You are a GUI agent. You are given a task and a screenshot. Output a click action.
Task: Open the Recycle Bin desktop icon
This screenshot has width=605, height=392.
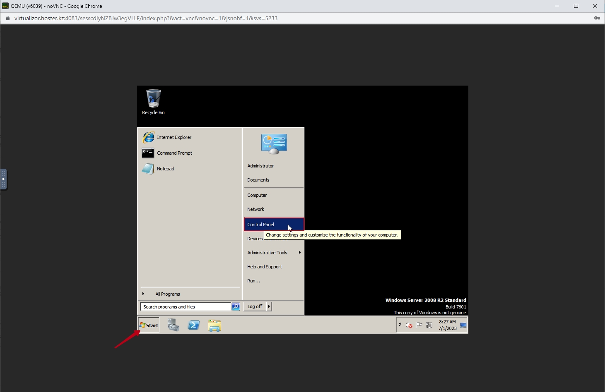153,102
